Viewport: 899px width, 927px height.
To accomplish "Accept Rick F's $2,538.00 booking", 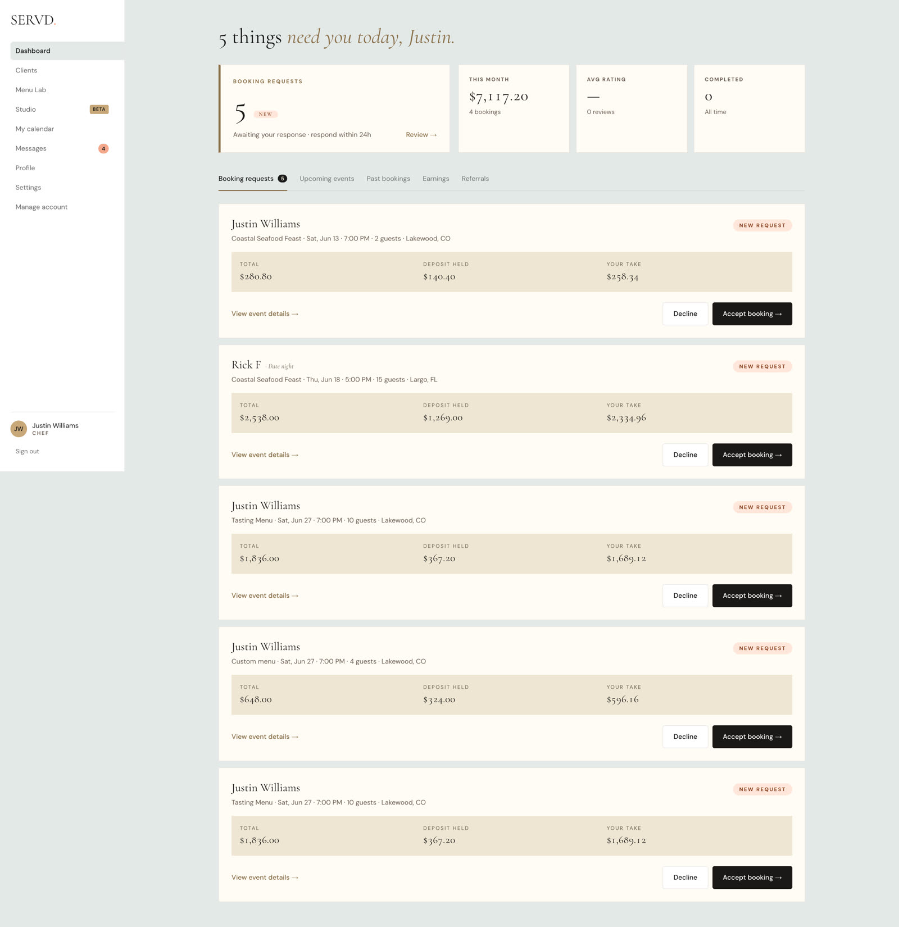I will pos(752,455).
